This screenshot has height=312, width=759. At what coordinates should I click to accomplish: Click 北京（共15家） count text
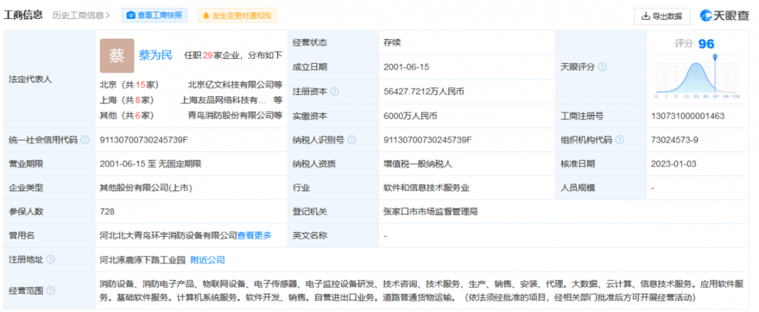tap(129, 84)
